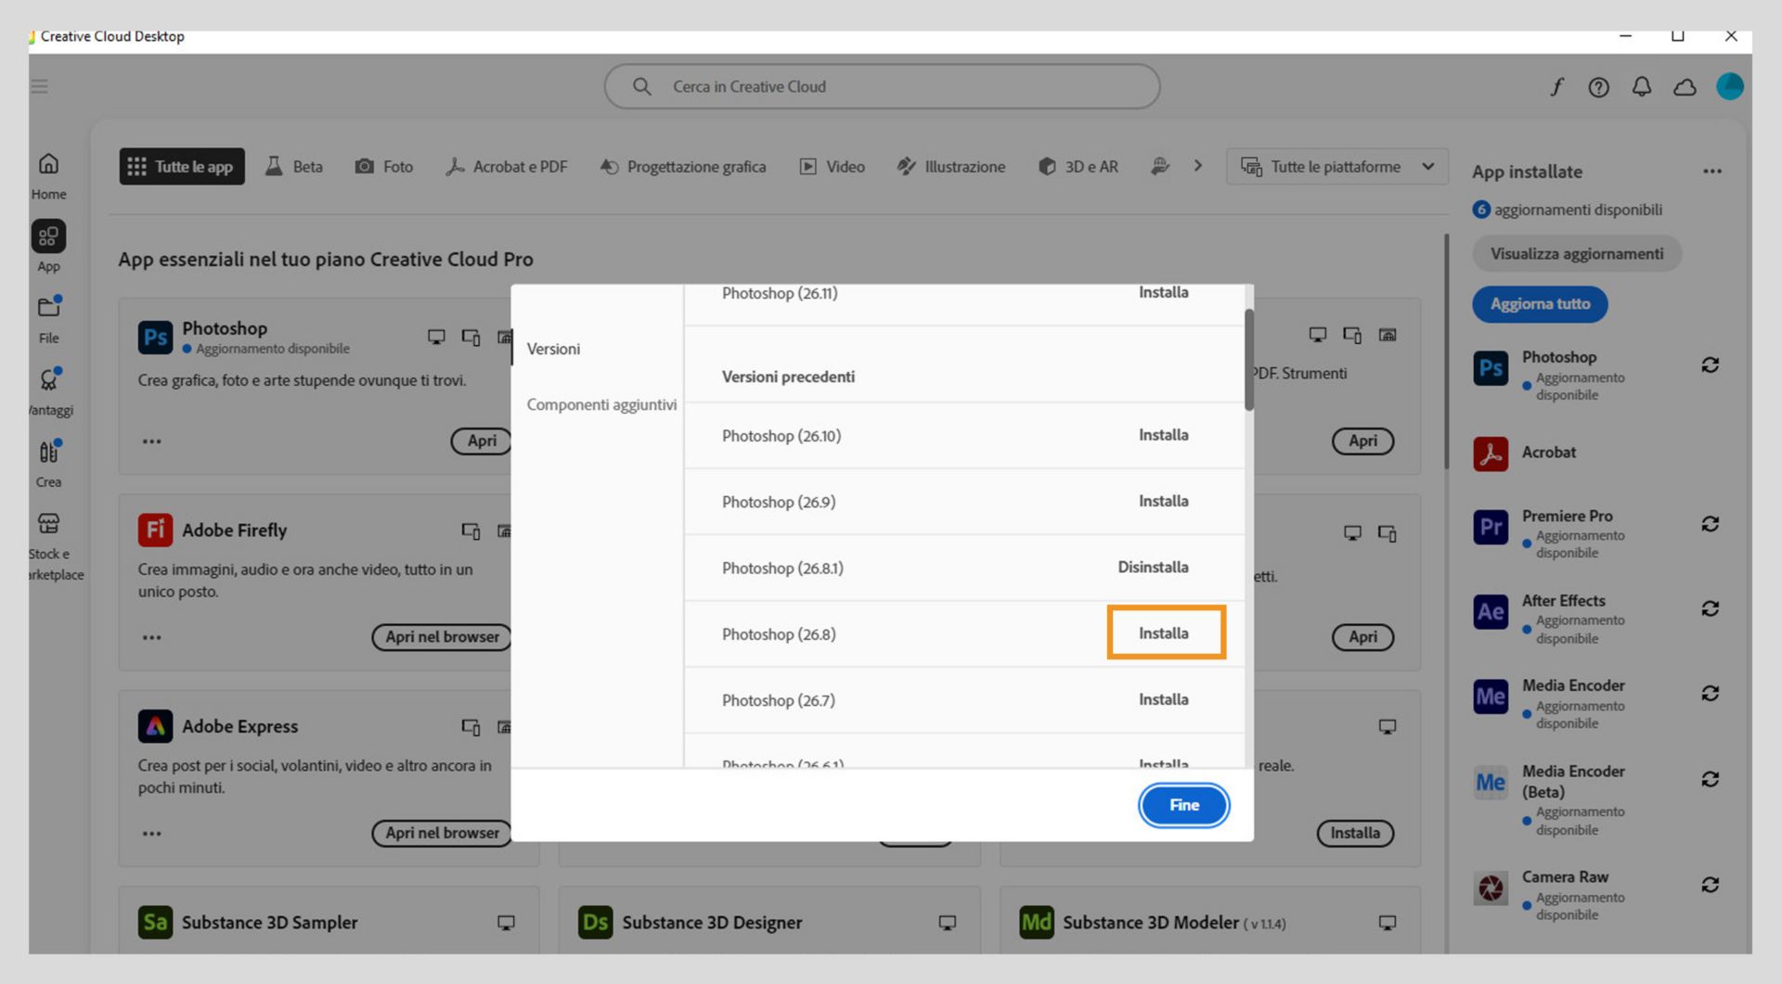Click Fine to close the dialog
Viewport: 1782px width, 984px height.
(x=1183, y=805)
